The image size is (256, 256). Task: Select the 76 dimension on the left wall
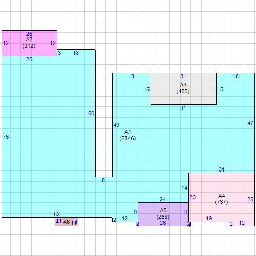click(6, 137)
